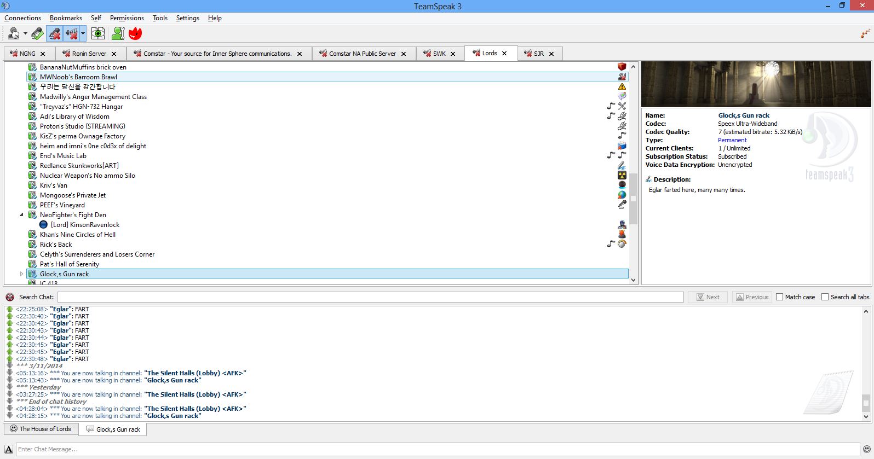
Task: Collapse the NeoFighter's Fight Den channel
Action: click(21, 215)
